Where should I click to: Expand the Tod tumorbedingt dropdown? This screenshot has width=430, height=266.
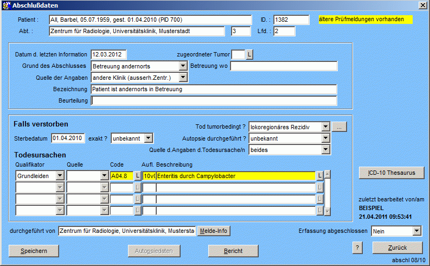pyautogui.click(x=325, y=126)
